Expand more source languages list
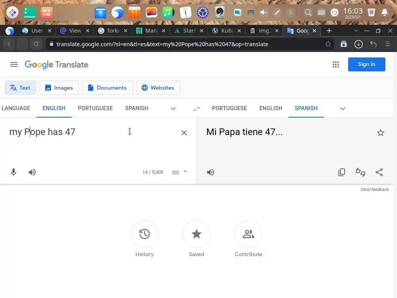The height and width of the screenshot is (298, 397). click(x=173, y=109)
